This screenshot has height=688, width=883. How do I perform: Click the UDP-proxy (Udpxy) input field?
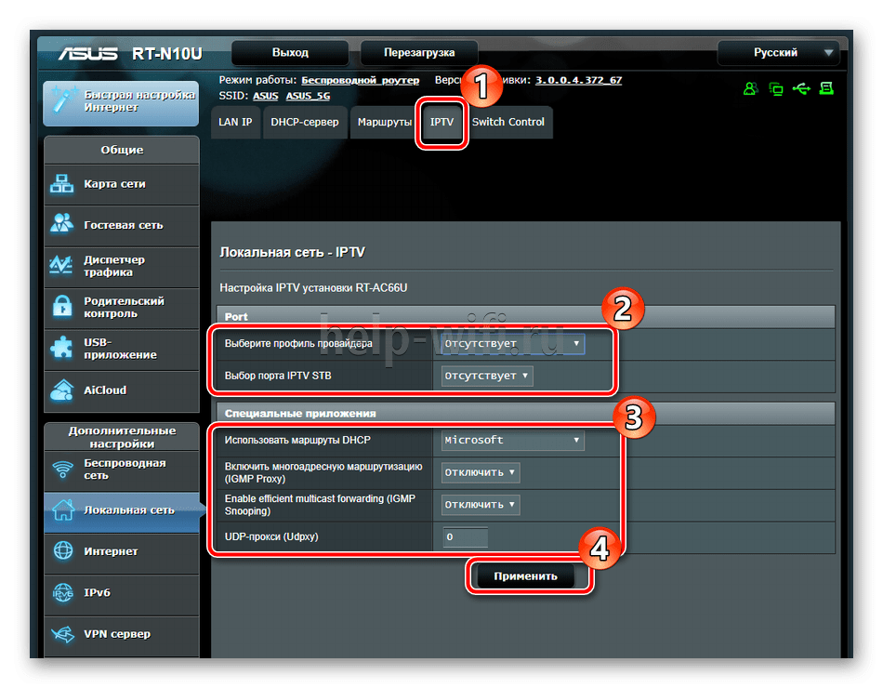tap(465, 537)
